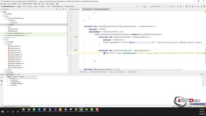Open the Build panel settings gear
Viewport: 206px width, 116px height.
click(x=202, y=74)
